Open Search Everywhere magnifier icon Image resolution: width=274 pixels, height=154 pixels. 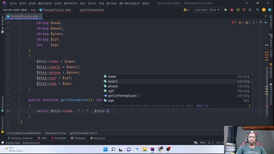[x=258, y=10]
